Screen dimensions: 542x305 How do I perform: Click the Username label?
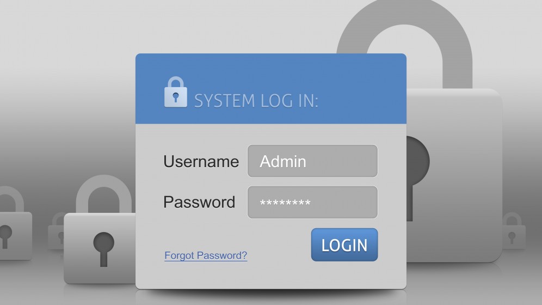(201, 162)
